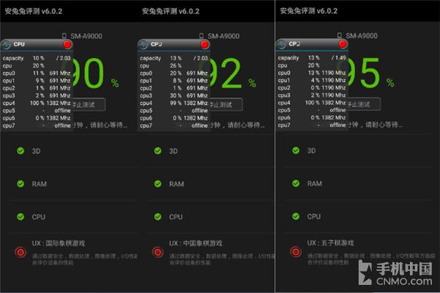Click the red target icon beside UX: 中国象棋游戏
The height and width of the screenshot is (293, 440).
pyautogui.click(x=158, y=252)
